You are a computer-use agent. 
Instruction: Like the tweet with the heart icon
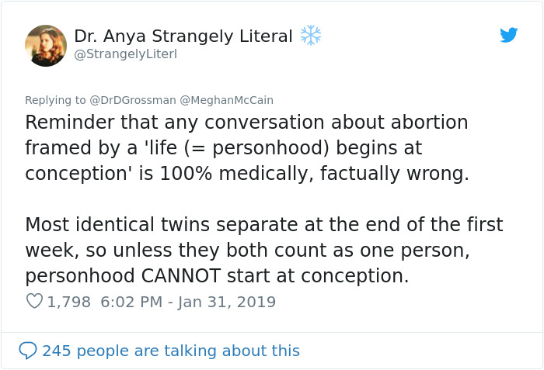click(34, 301)
